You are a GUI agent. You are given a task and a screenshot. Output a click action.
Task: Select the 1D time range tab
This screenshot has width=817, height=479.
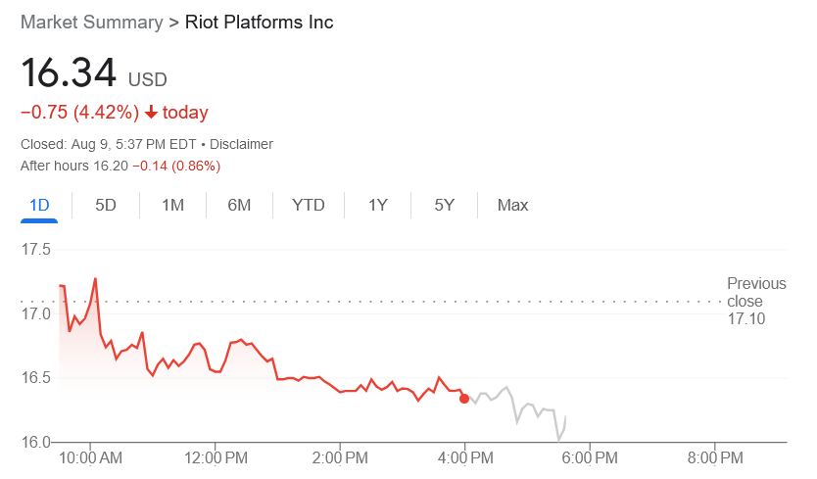click(x=39, y=205)
